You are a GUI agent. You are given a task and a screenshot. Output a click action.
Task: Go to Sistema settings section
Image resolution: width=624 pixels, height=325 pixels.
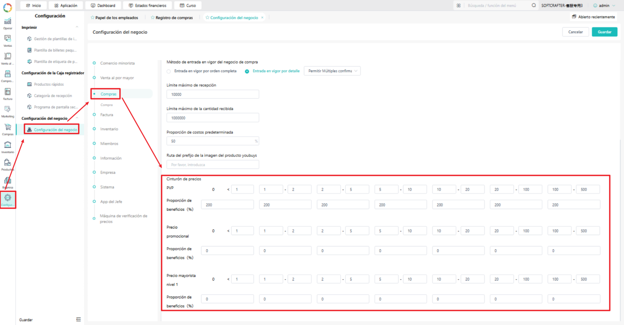[x=107, y=187]
